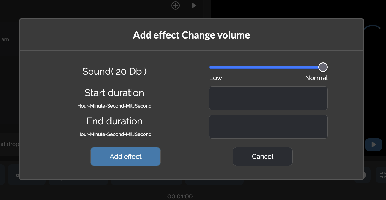The height and width of the screenshot is (200, 386).
Task: Focus the Start duration input field
Action: [268, 98]
